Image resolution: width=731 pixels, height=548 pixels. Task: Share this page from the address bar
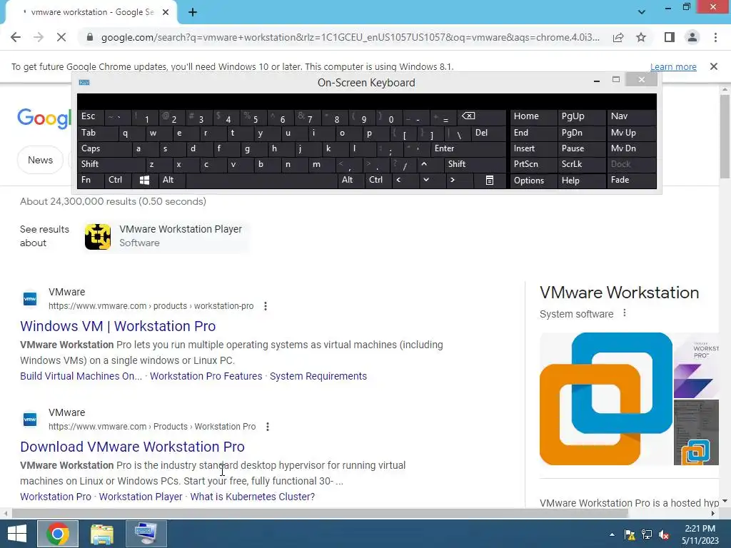pos(618,37)
